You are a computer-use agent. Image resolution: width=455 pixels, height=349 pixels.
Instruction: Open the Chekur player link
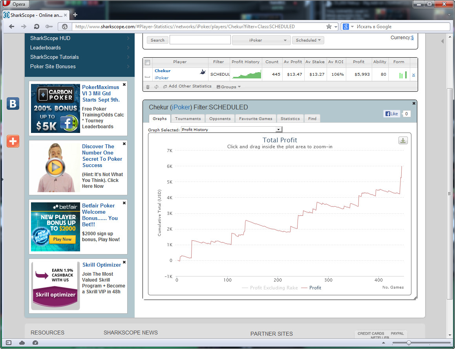[x=163, y=71]
